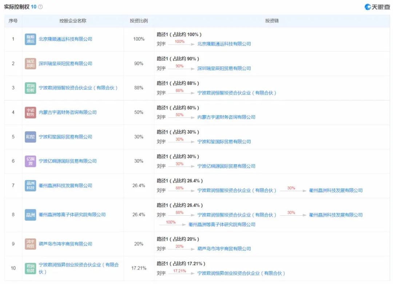This screenshot has width=393, height=284.
Task: Click the 天眼查 logo in top right corner
Action: coord(376,6)
